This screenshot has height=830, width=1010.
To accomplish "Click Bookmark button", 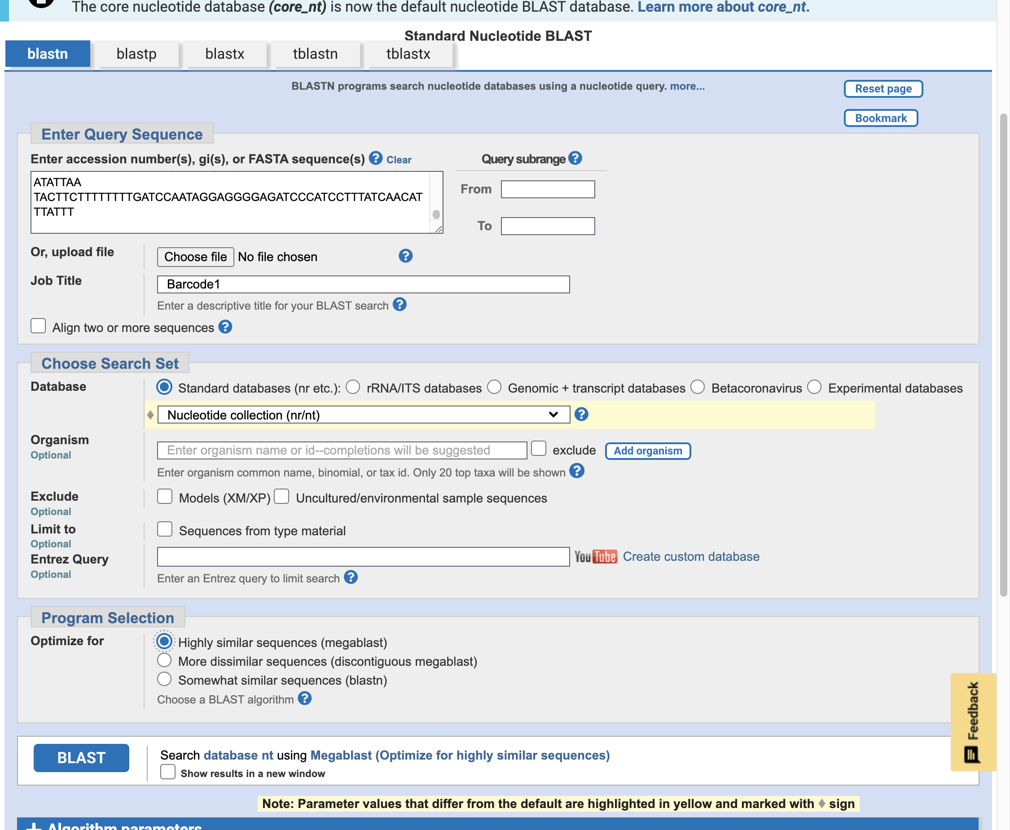I will click(881, 118).
